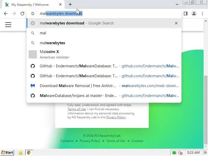Click the Cookies footer link
The width and height of the screenshot is (208, 156).
pos(137,141)
